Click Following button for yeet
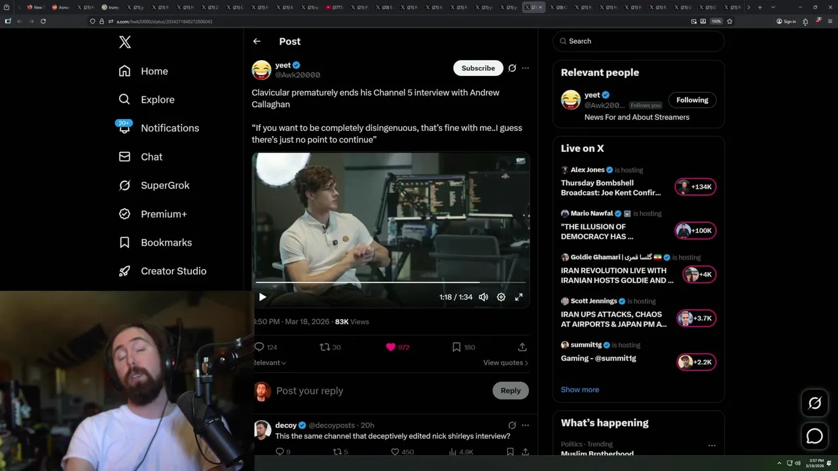 click(692, 100)
